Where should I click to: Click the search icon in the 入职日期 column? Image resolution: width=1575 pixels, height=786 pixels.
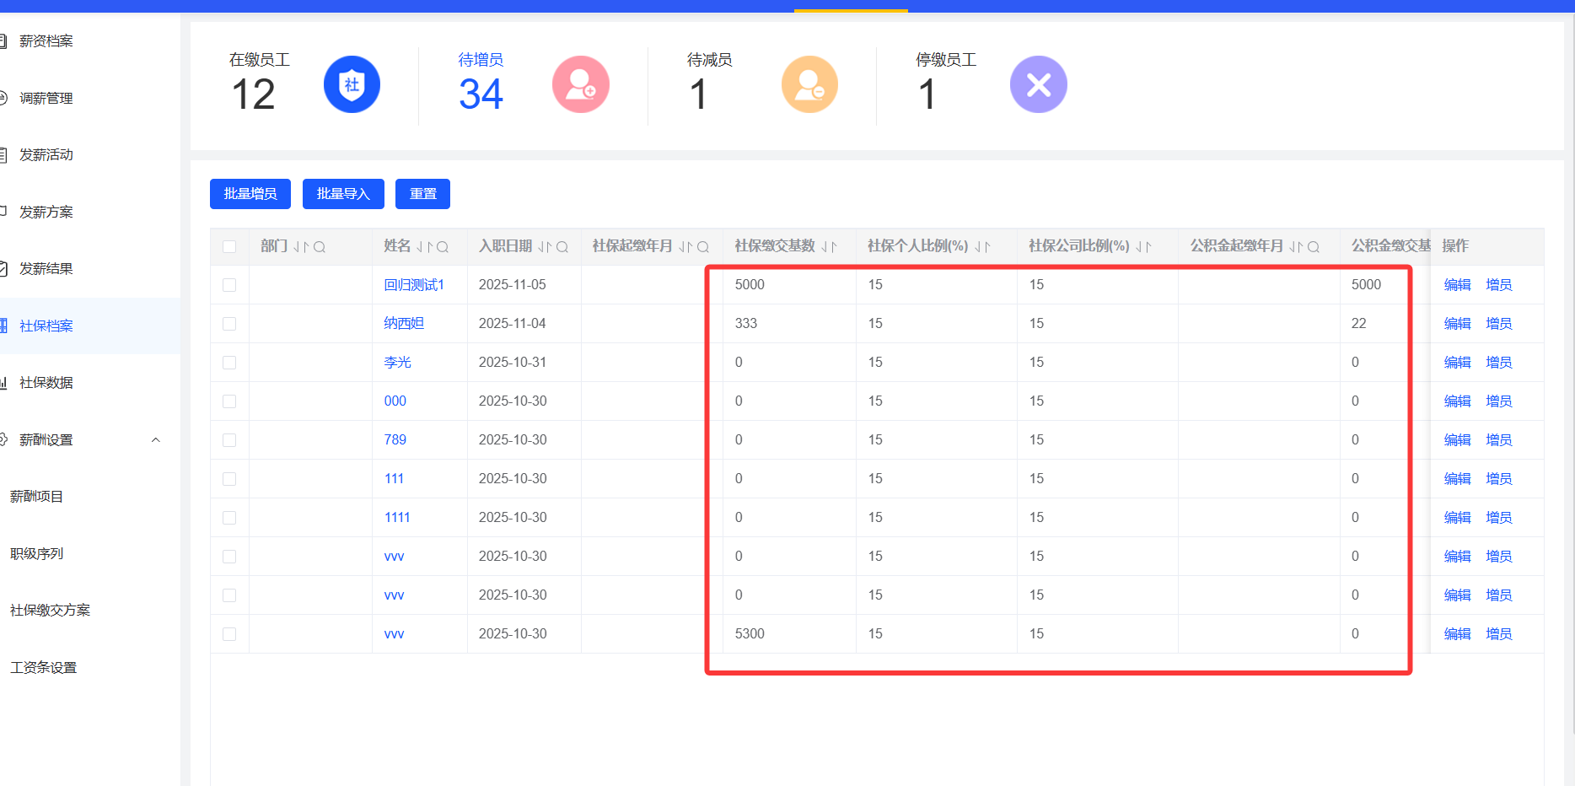562,247
